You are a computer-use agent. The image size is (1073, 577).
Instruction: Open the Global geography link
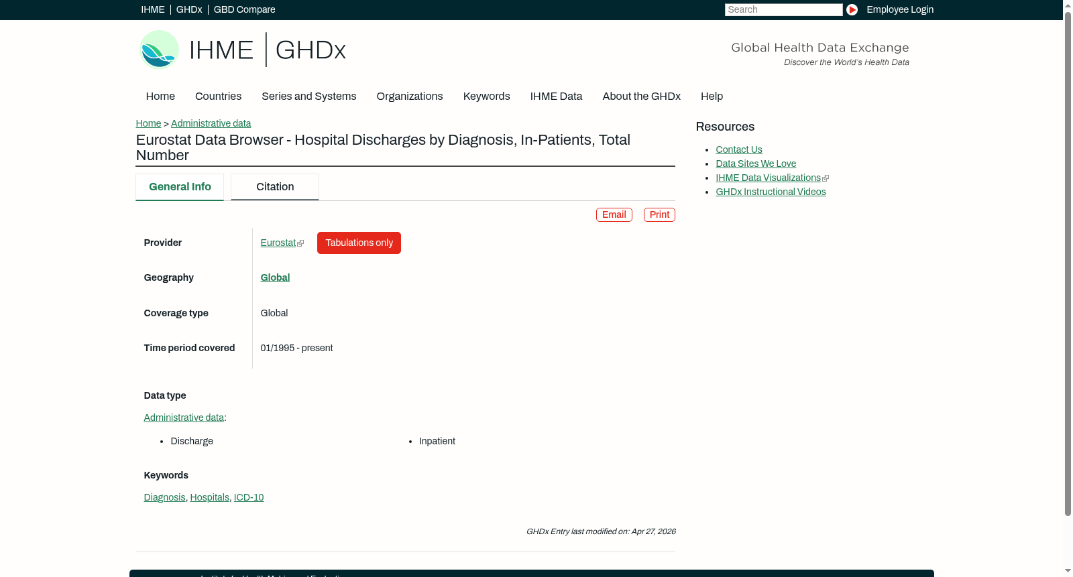(275, 277)
